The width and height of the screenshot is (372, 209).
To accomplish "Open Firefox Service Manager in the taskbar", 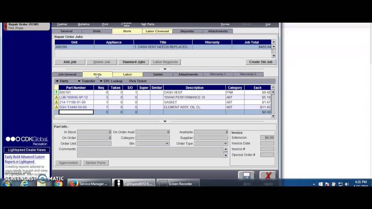I will click(90, 184).
